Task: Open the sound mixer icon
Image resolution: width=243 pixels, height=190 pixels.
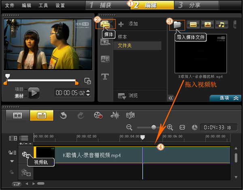Action: pyautogui.click(x=115, y=115)
